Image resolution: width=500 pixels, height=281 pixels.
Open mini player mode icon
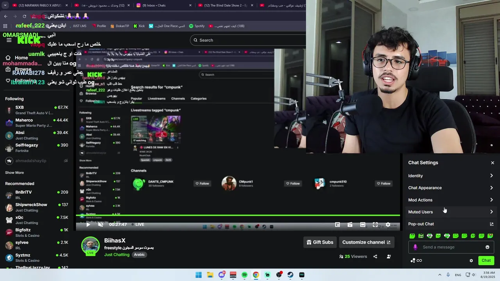tap(337, 224)
